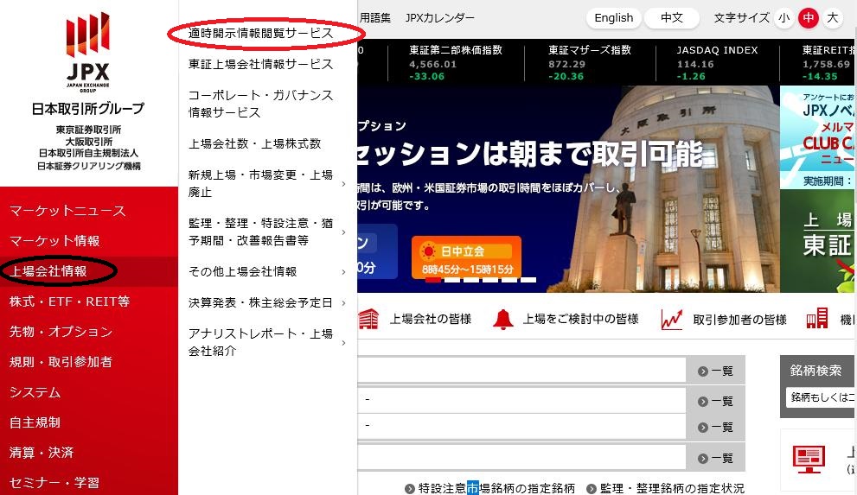
Task: Click the fourth 一覧 button in news list
Action: pos(715,459)
